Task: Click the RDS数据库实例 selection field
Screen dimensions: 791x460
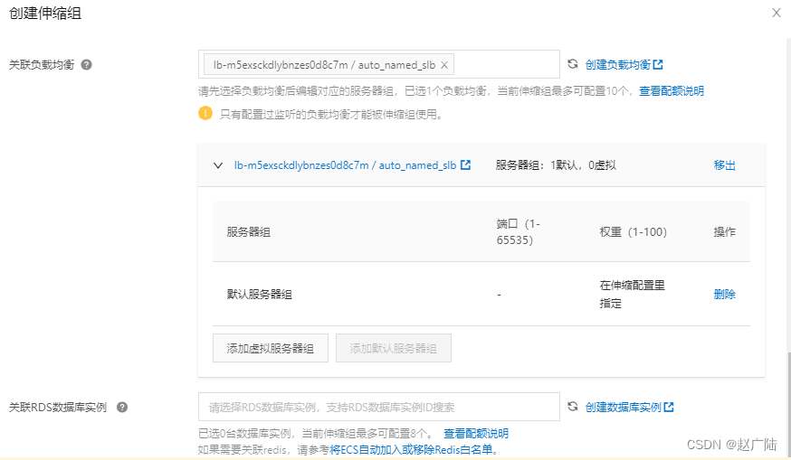Action: pyautogui.click(x=379, y=407)
